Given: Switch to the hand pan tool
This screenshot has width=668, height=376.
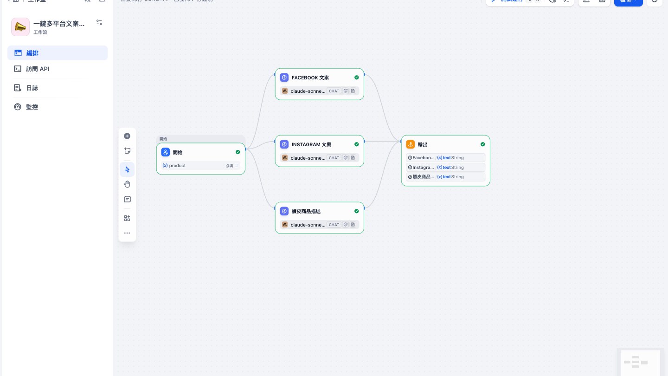Looking at the screenshot, I should point(127,184).
